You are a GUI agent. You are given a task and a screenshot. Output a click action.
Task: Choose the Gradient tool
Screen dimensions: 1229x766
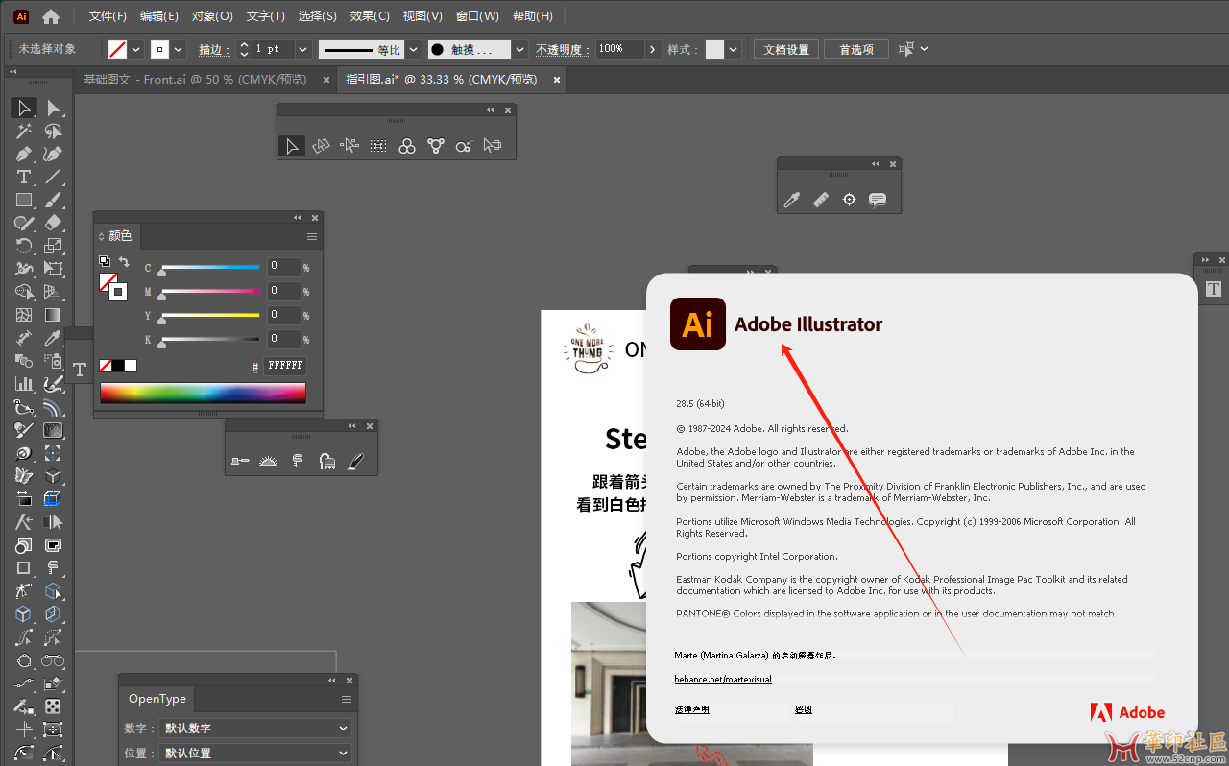54,315
